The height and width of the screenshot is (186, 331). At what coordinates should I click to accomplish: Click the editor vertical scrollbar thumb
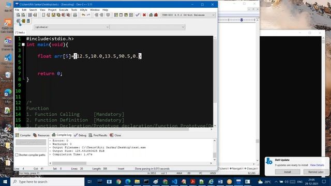tap(215, 71)
